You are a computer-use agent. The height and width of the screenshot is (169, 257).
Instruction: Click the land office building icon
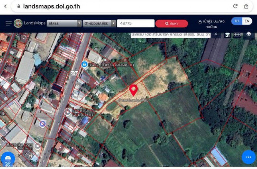coord(227,35)
